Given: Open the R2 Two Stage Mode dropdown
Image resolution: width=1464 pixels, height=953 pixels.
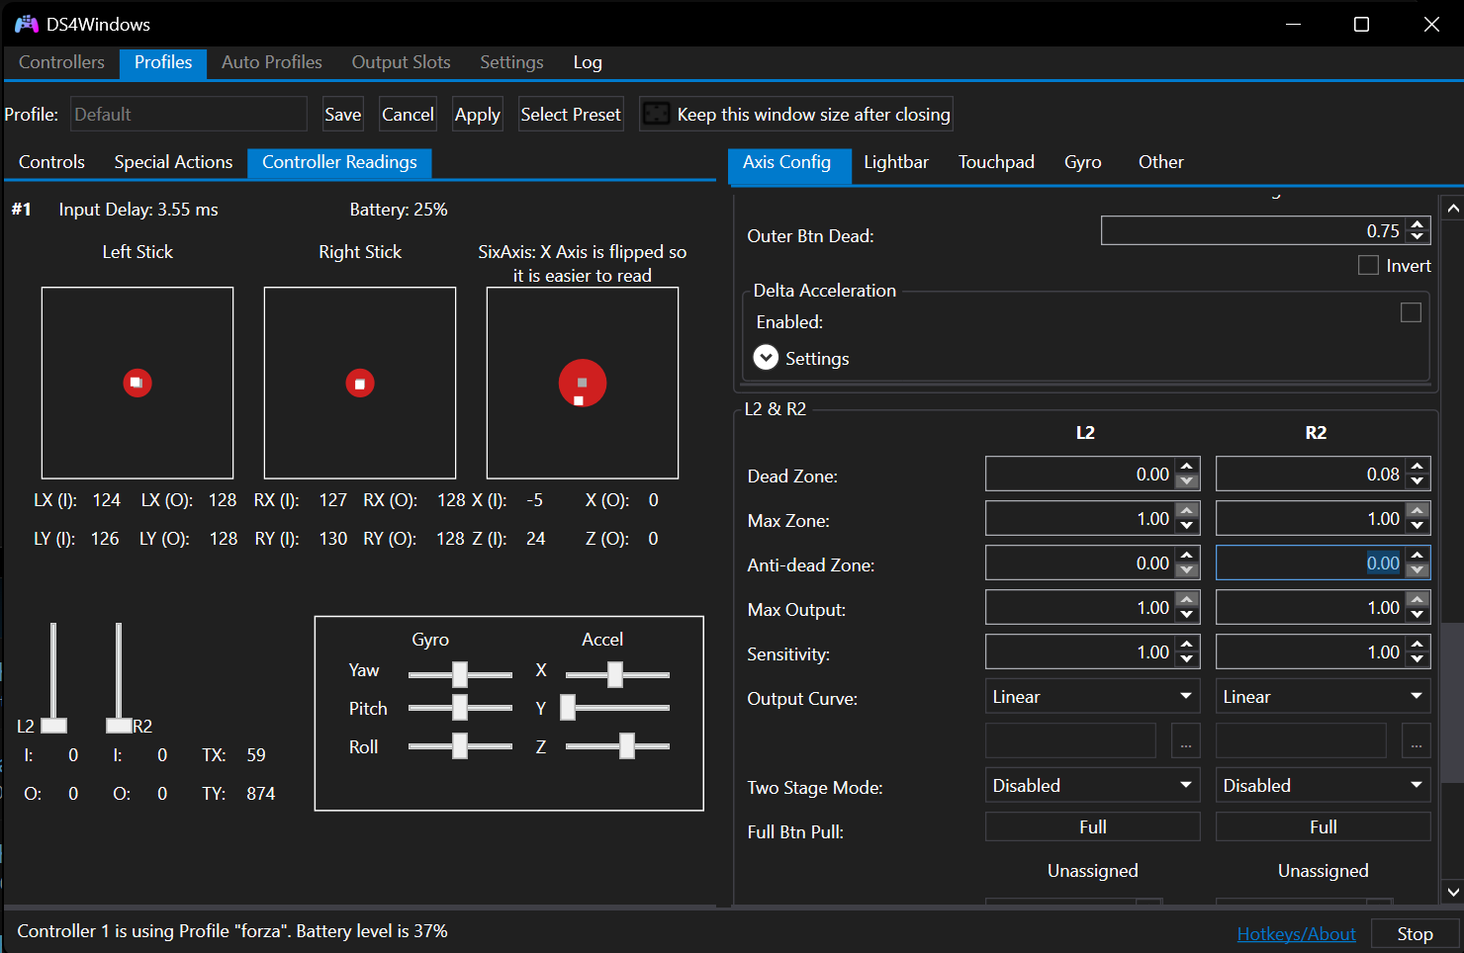Looking at the screenshot, I should coord(1323,786).
